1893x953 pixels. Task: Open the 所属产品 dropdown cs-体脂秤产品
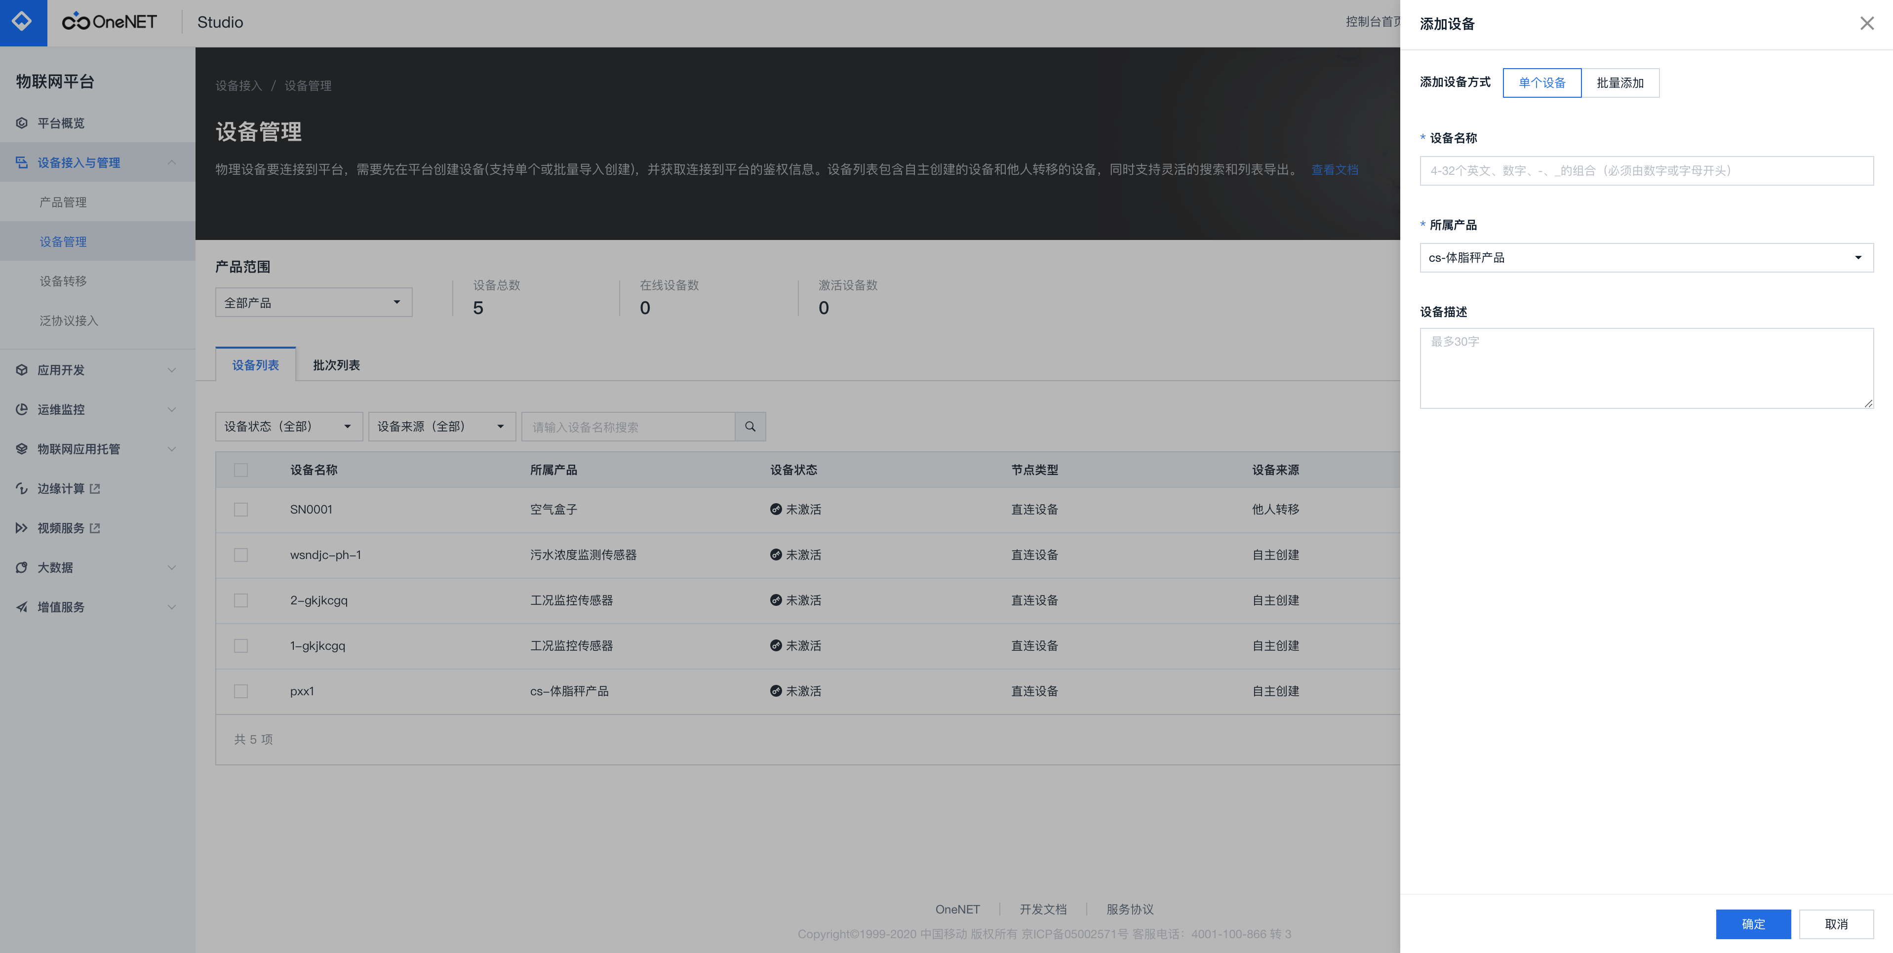pos(1646,258)
